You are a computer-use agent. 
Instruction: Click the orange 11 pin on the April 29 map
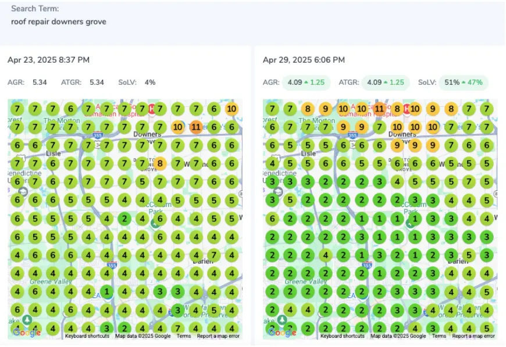tap(379, 108)
